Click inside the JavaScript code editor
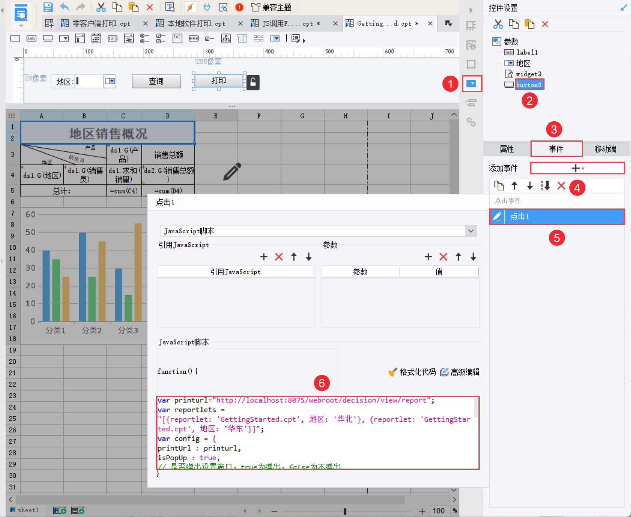 [x=318, y=433]
